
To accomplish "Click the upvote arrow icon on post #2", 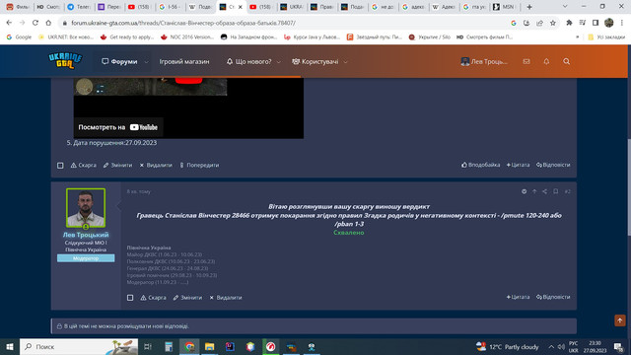I will (534, 191).
